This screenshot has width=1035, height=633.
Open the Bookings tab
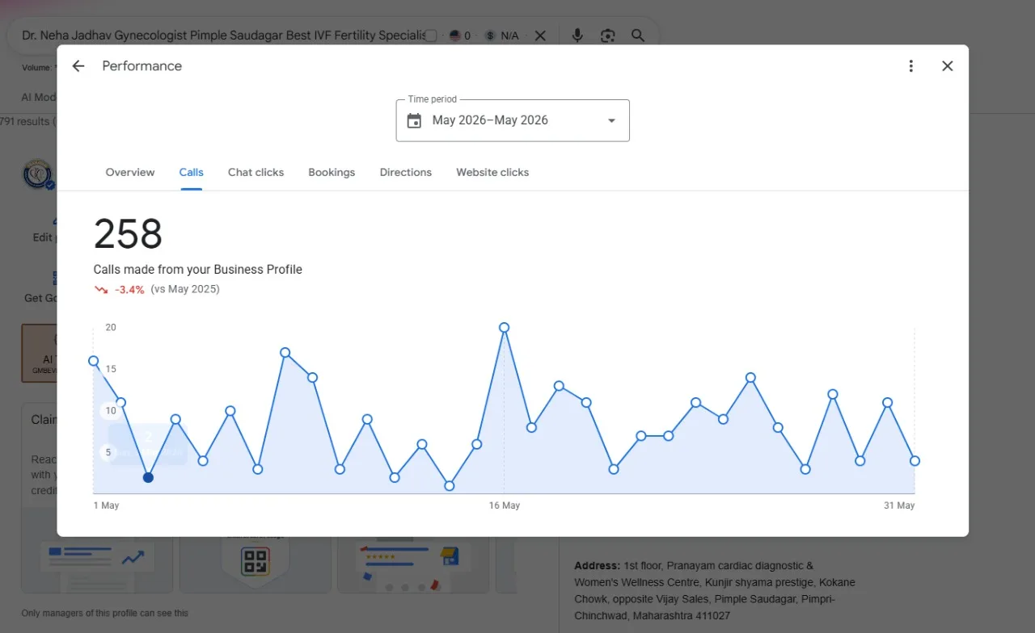point(332,172)
